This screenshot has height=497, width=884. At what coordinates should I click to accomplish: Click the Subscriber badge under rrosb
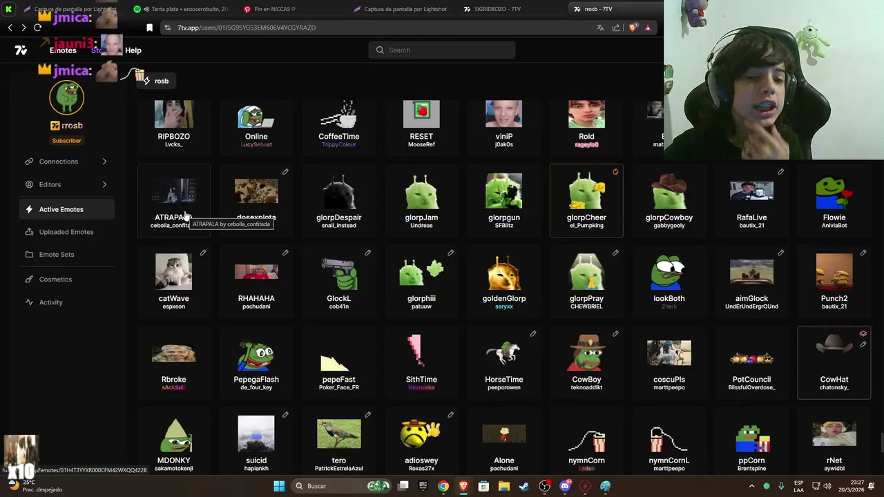(x=66, y=141)
